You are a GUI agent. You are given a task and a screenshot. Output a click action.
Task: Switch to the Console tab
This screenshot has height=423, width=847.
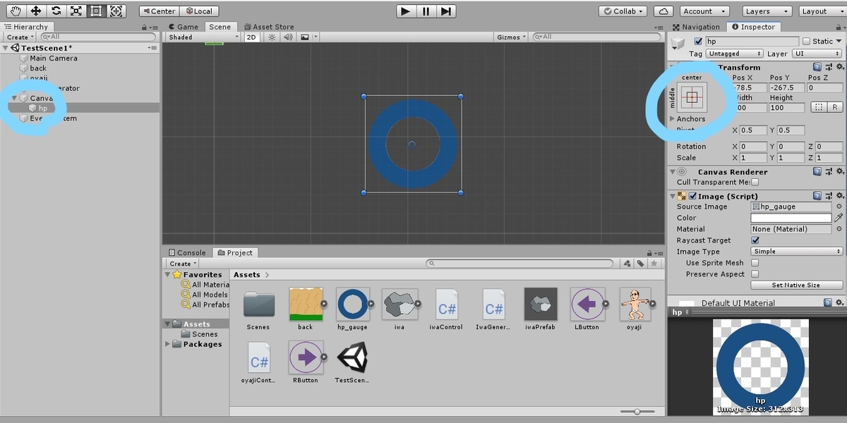(x=187, y=252)
